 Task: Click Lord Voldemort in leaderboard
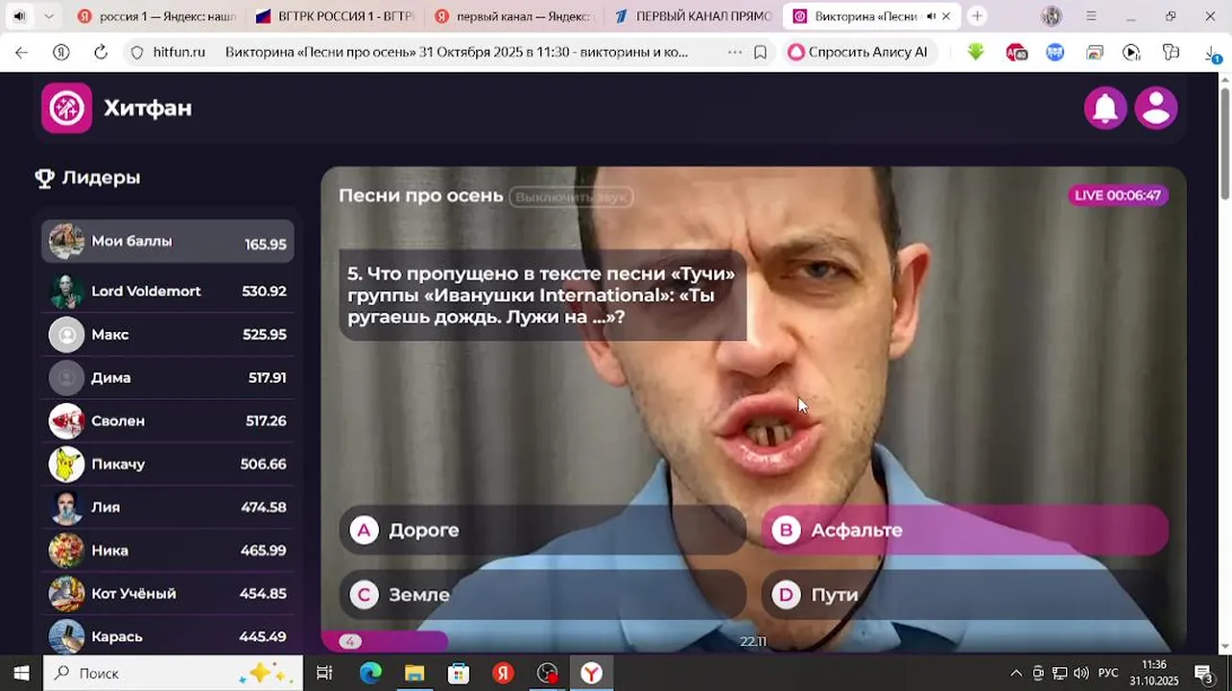(x=168, y=291)
